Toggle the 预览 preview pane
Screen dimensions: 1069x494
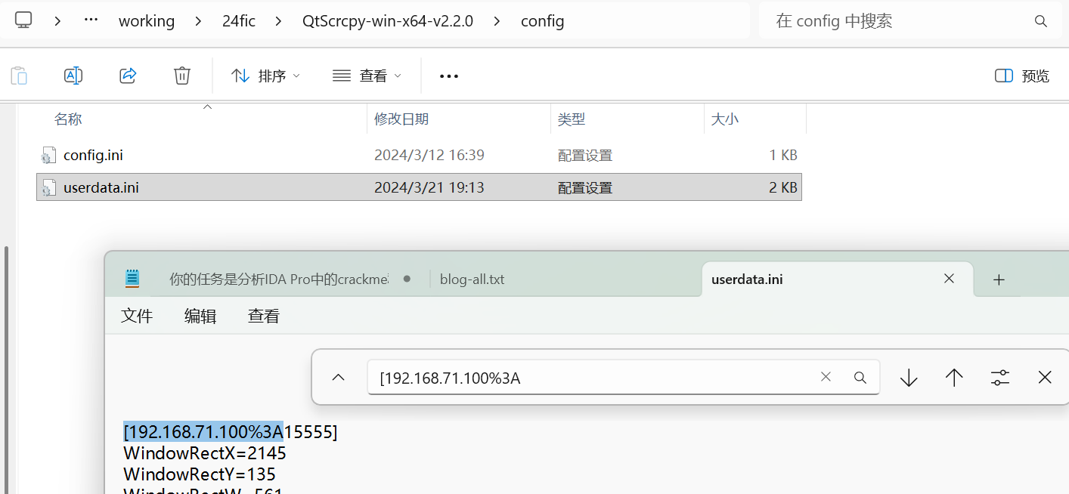click(x=1022, y=76)
